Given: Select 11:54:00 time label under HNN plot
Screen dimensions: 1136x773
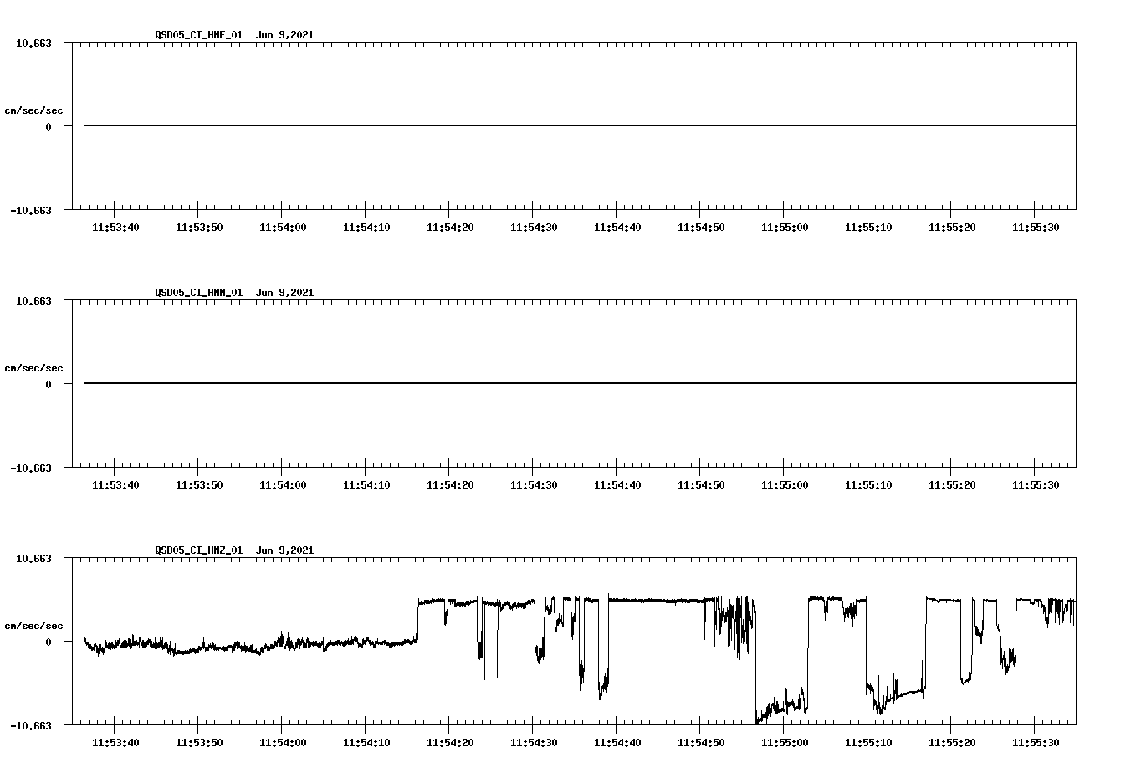Looking at the screenshot, I should pyautogui.click(x=283, y=484).
